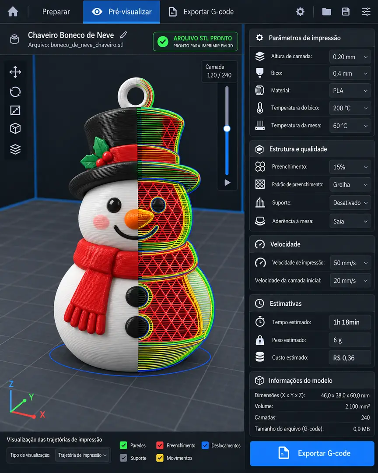
Task: Toggle the Movimentos checkbox
Action: tap(160, 458)
